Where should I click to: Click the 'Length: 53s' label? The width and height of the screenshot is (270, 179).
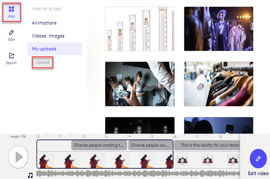(x=18, y=137)
